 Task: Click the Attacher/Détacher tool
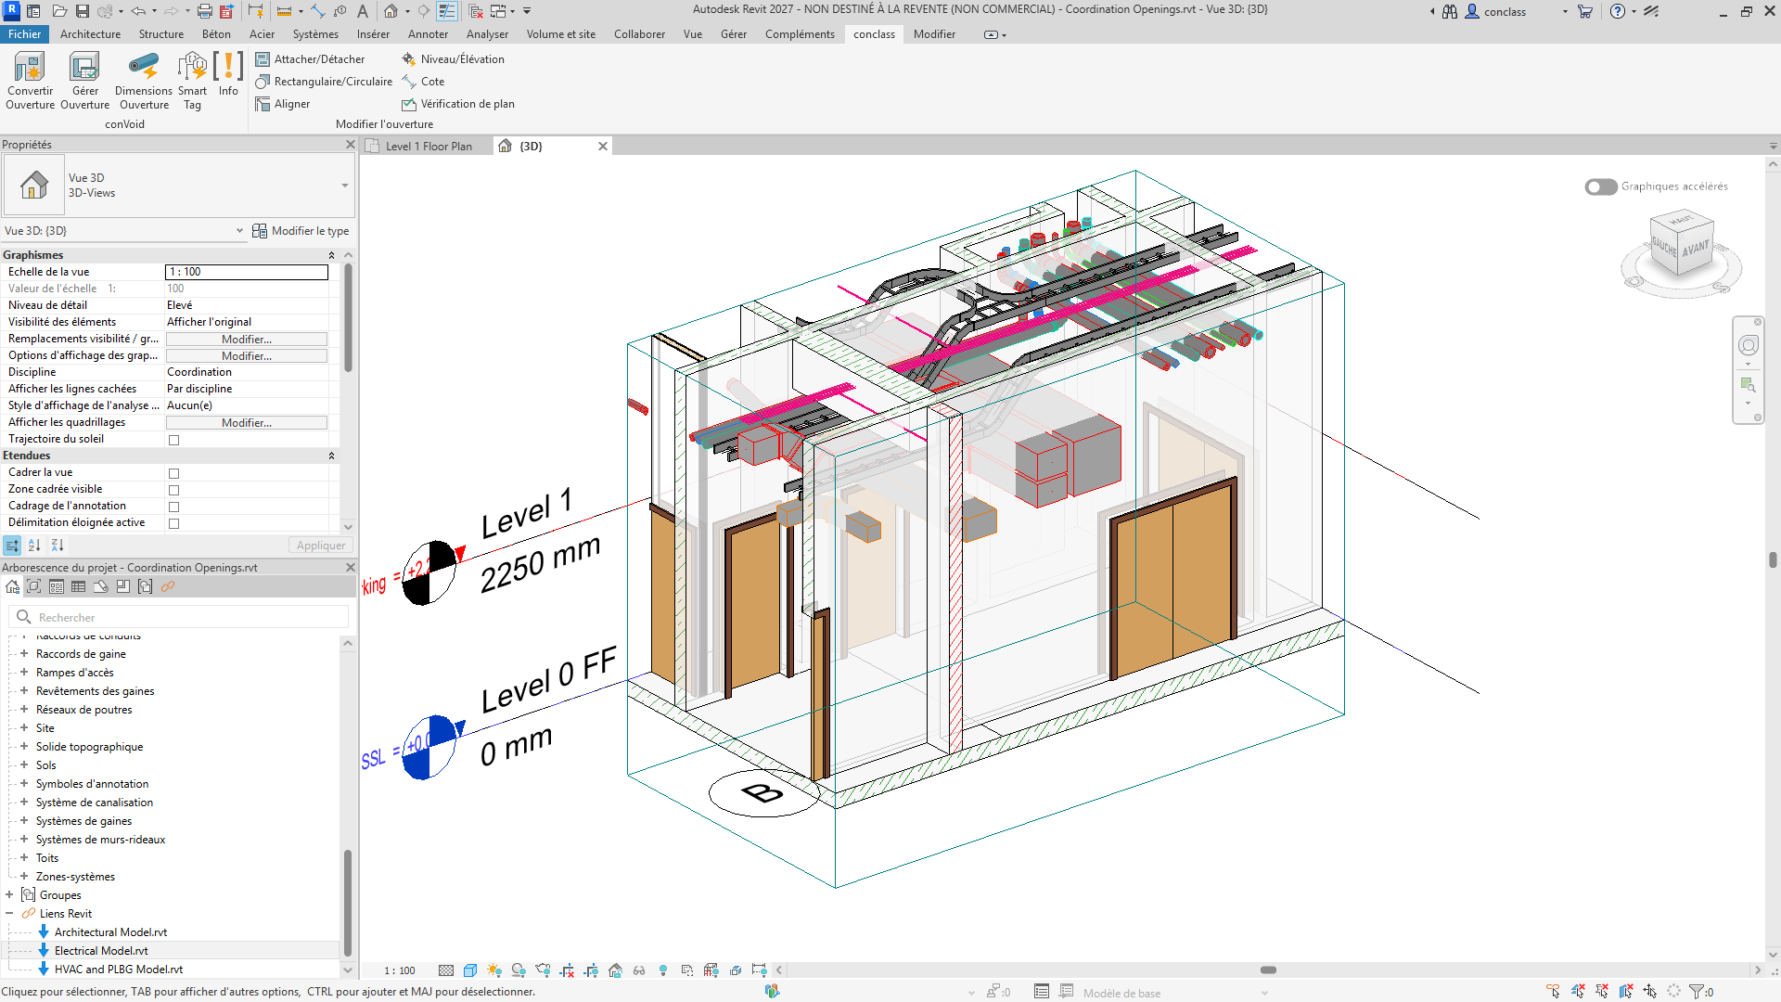pyautogui.click(x=310, y=58)
